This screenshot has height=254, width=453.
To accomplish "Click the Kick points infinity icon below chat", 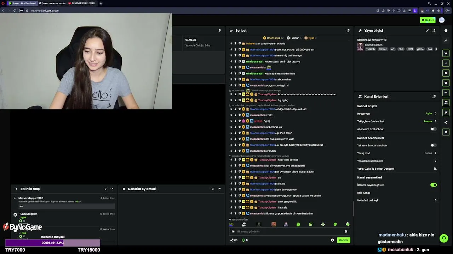I will 234,240.
